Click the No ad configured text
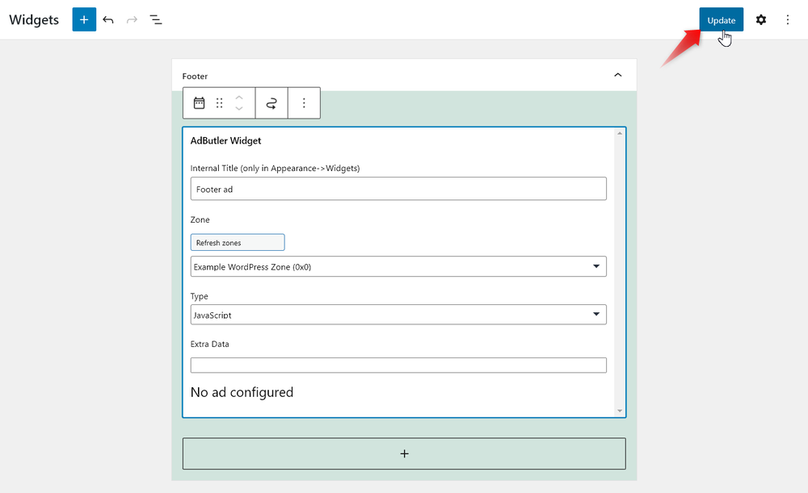This screenshot has height=493, width=808. [x=242, y=392]
